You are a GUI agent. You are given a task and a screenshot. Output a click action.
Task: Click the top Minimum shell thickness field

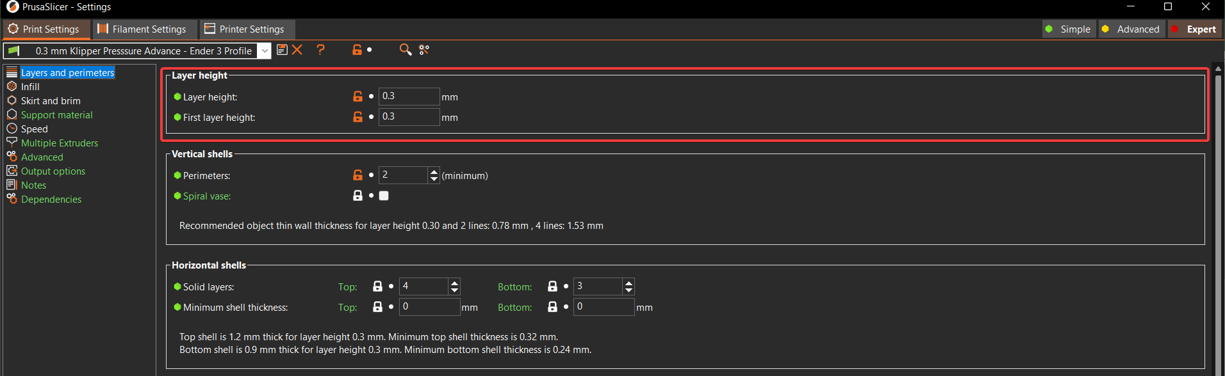429,307
